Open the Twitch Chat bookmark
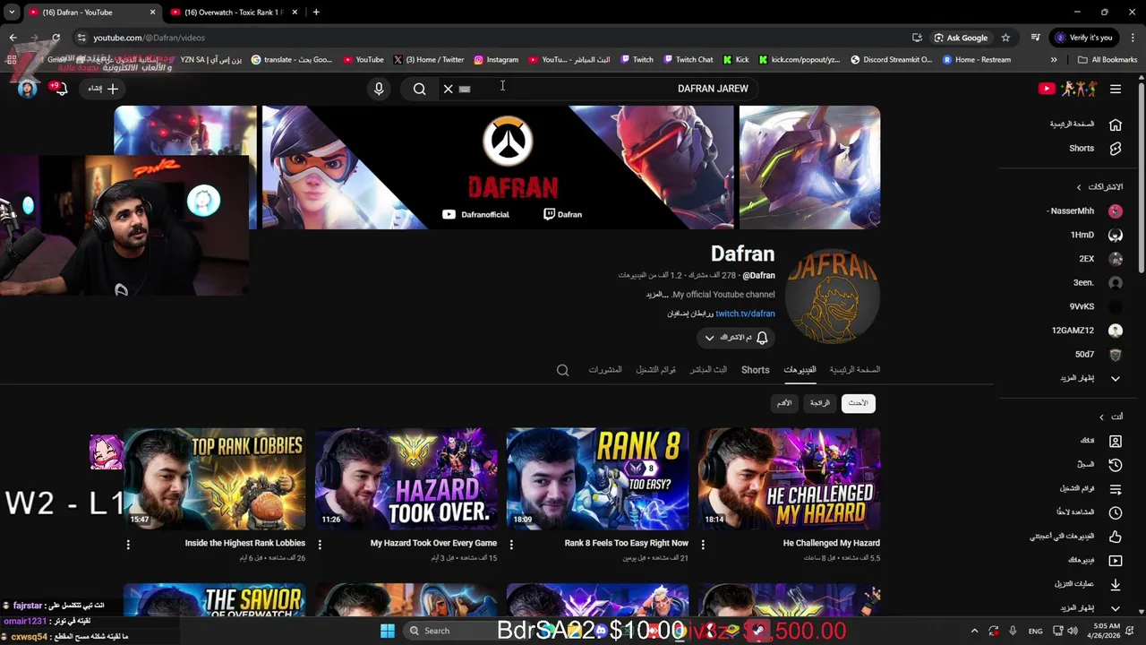This screenshot has width=1146, height=645. point(688,60)
